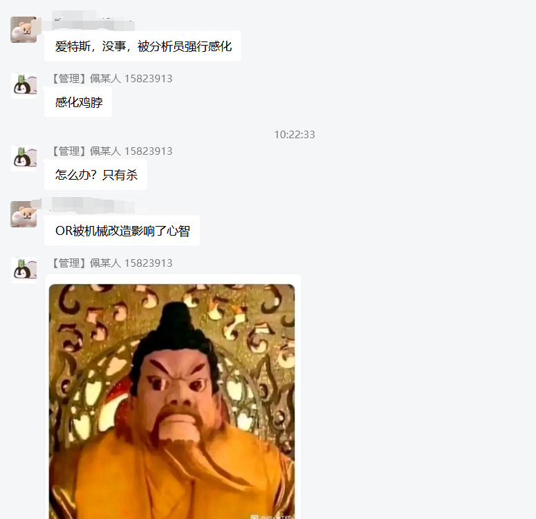Image resolution: width=536 pixels, height=519 pixels.
Task: Click blurred sender name above '爱特斯，没事' message
Action: tap(92, 21)
